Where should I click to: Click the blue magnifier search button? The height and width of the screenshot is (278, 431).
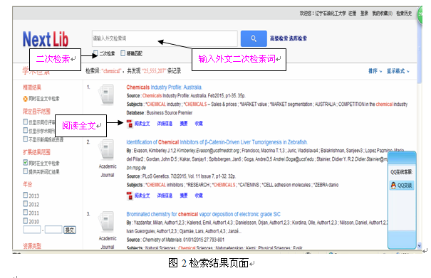(x=254, y=38)
